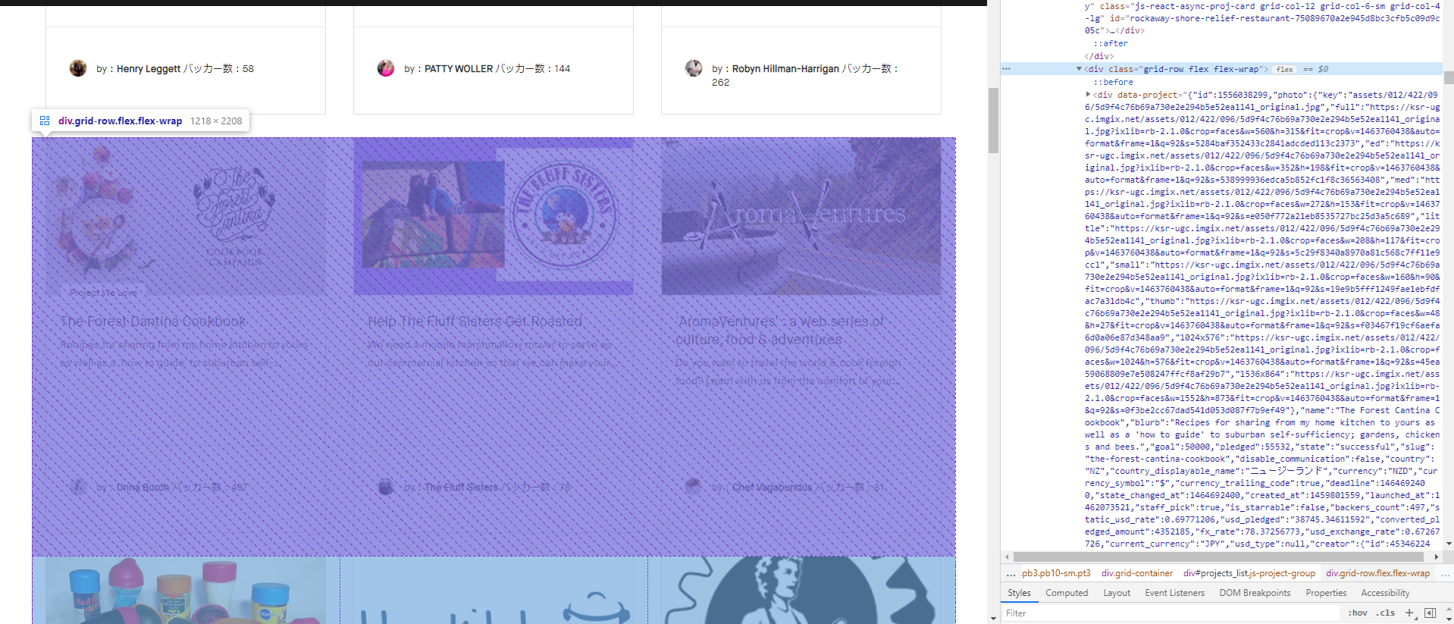
Task: Toggle the computed styles sidebar pane icon
Action: (1430, 613)
